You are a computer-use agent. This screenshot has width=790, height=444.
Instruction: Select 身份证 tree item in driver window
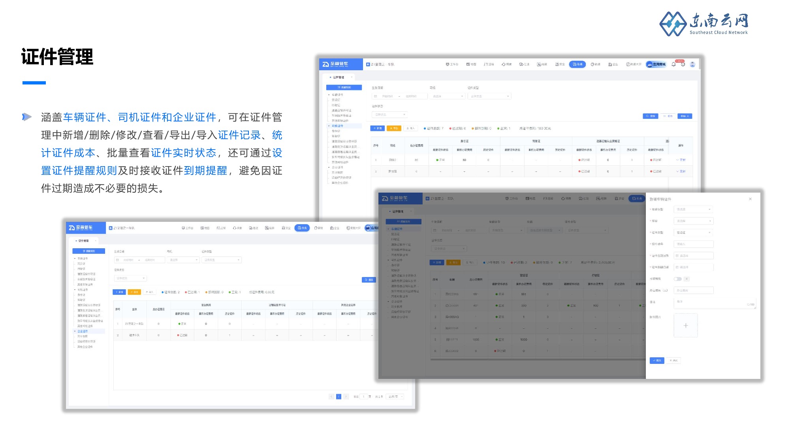tap(336, 131)
